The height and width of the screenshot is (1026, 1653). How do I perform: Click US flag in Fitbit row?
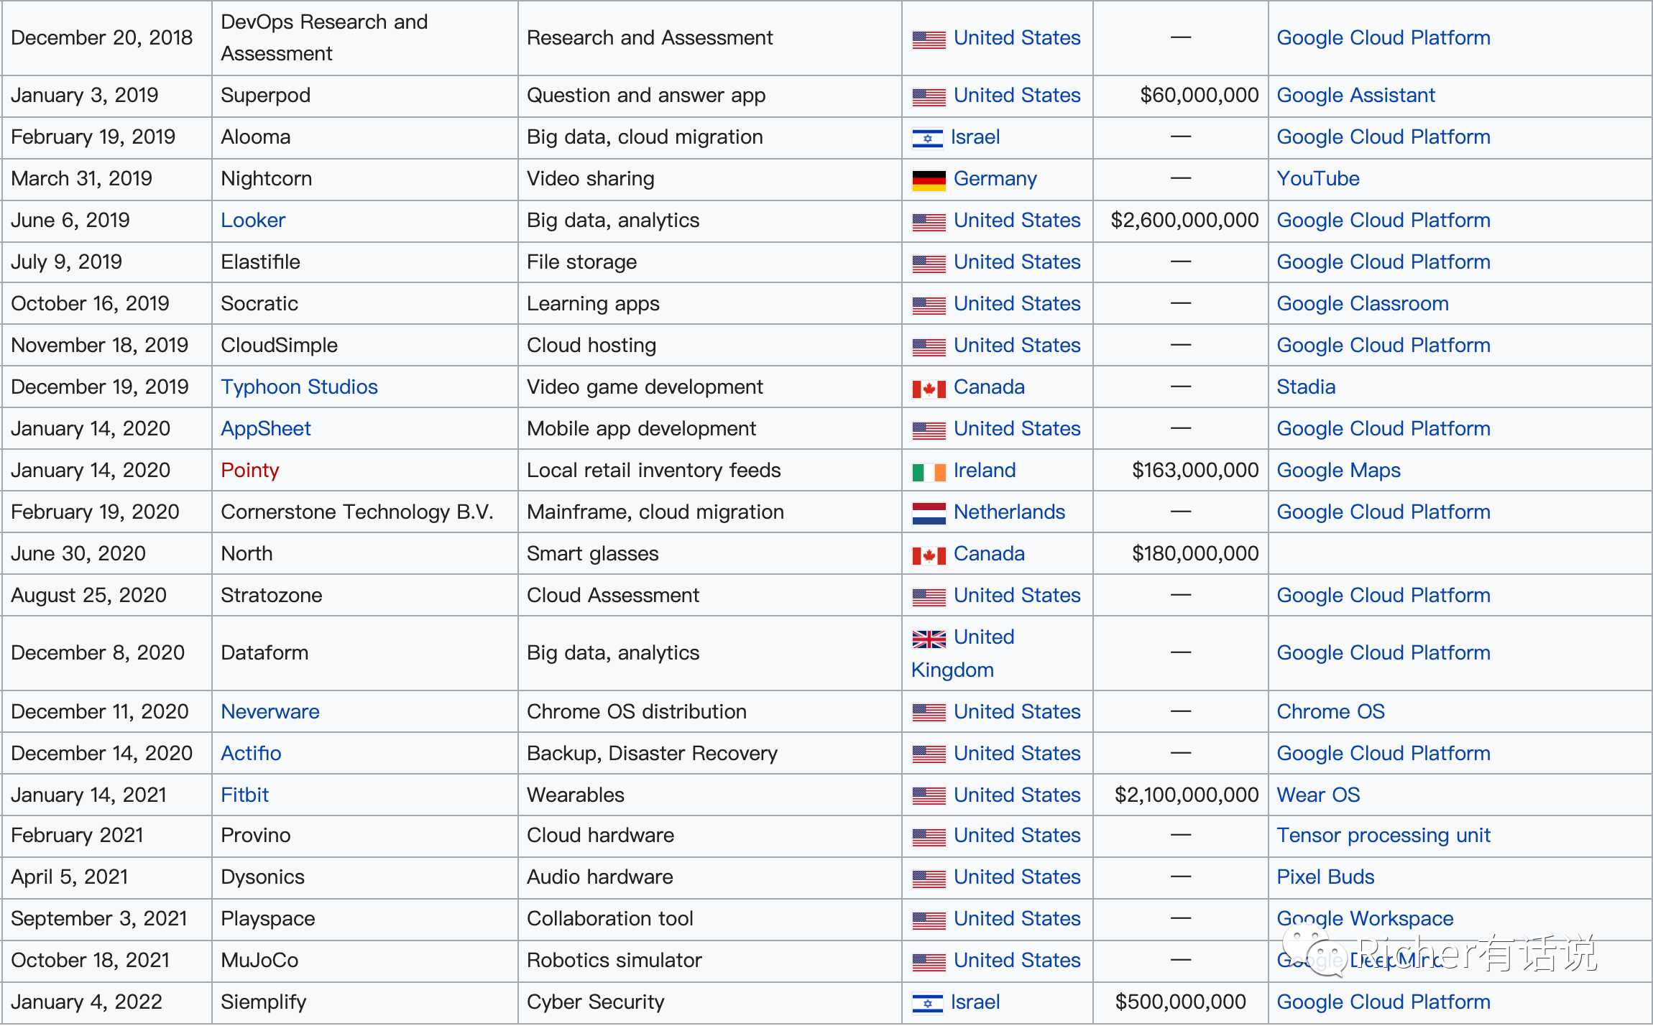point(929,796)
